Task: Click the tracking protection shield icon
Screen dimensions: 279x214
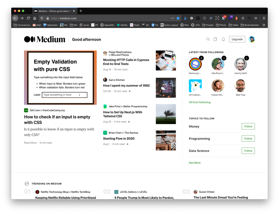Action: [42, 18]
